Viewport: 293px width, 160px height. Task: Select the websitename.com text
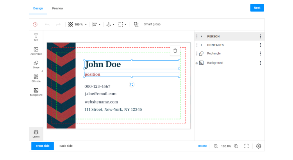pyautogui.click(x=101, y=102)
